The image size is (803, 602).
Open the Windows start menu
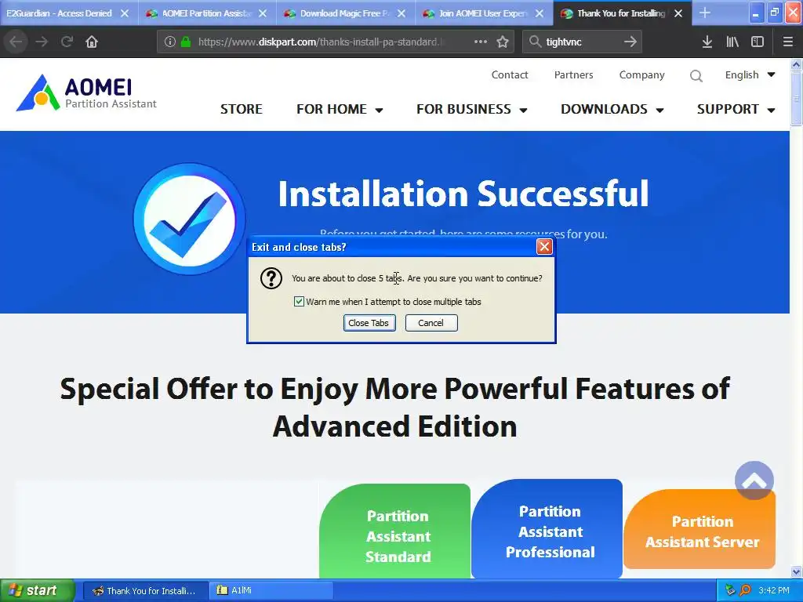(x=37, y=590)
